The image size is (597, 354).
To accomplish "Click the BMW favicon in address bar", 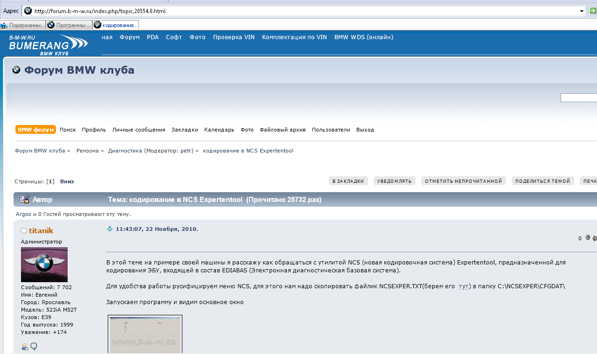I will pyautogui.click(x=28, y=11).
